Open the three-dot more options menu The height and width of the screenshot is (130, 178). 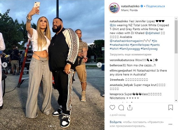coord(170,124)
